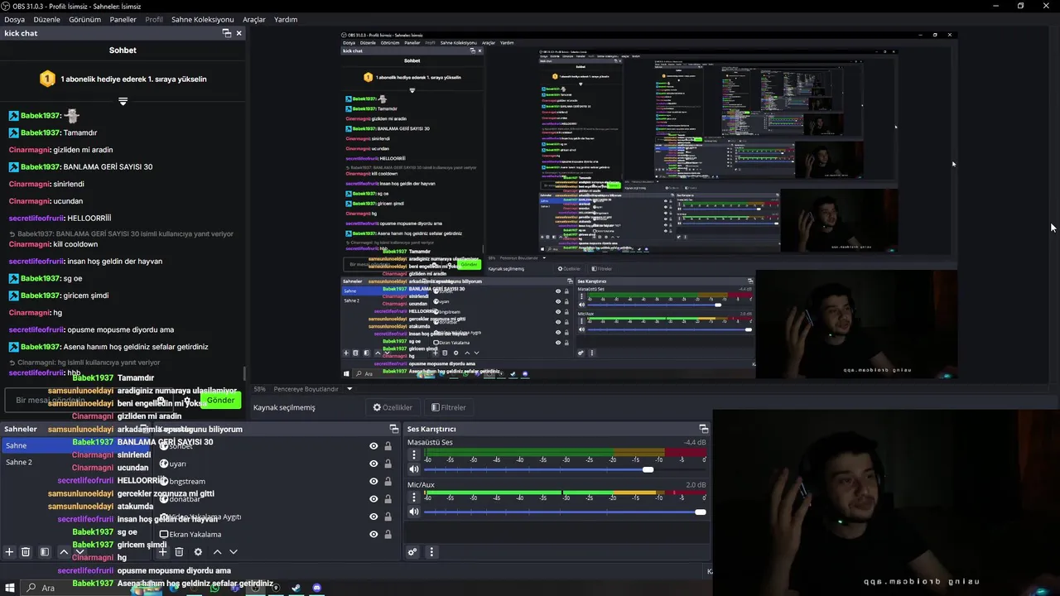Open the Görünüm menu
This screenshot has height=596, width=1060.
pyautogui.click(x=84, y=19)
